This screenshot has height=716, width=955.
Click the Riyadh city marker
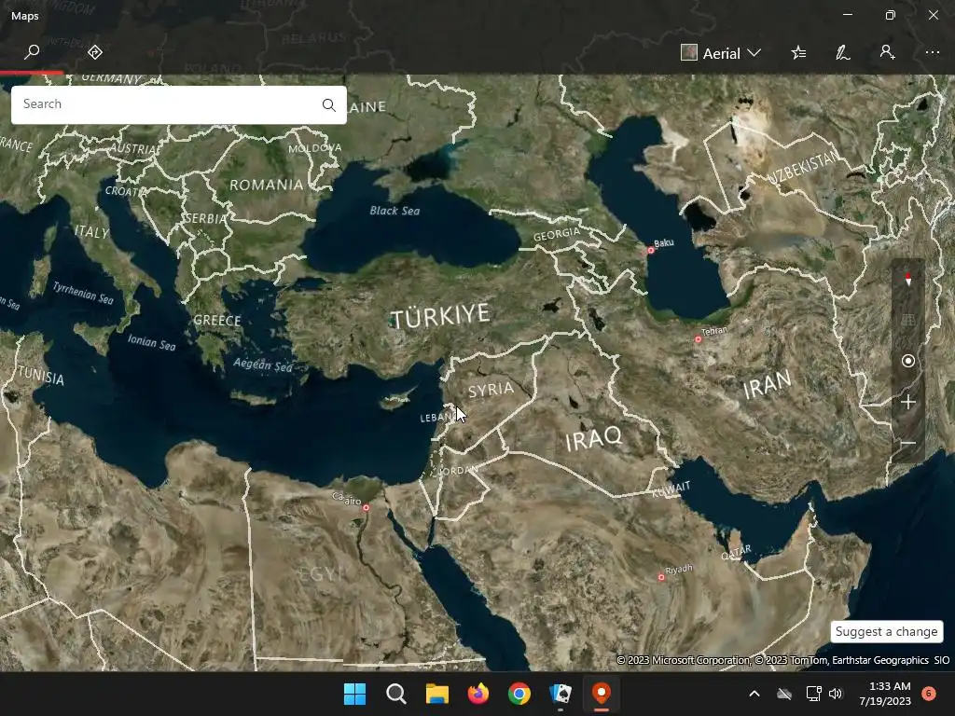(x=661, y=577)
